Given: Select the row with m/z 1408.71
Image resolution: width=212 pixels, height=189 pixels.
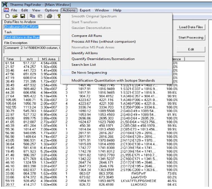Looking at the screenshot, I should coord(104,100).
